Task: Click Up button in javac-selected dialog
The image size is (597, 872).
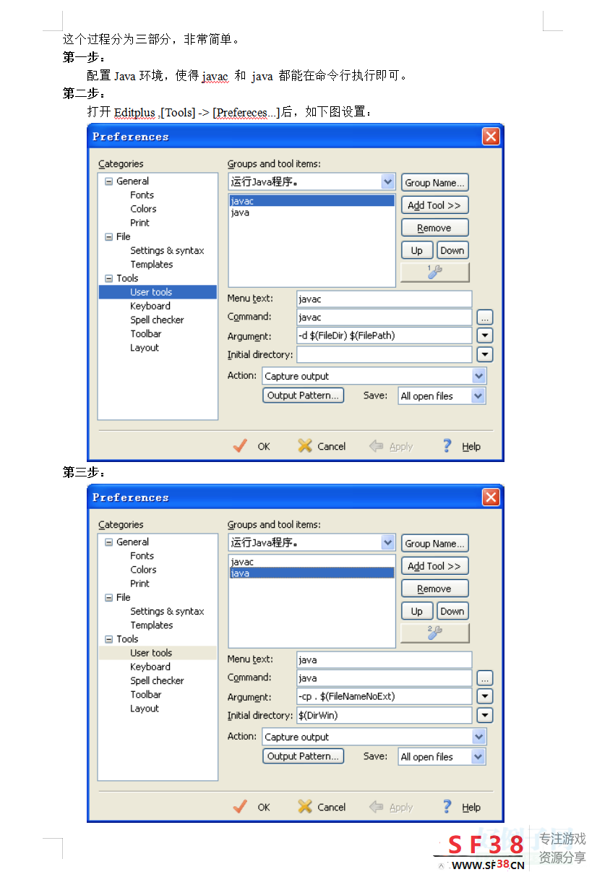Action: [x=417, y=250]
